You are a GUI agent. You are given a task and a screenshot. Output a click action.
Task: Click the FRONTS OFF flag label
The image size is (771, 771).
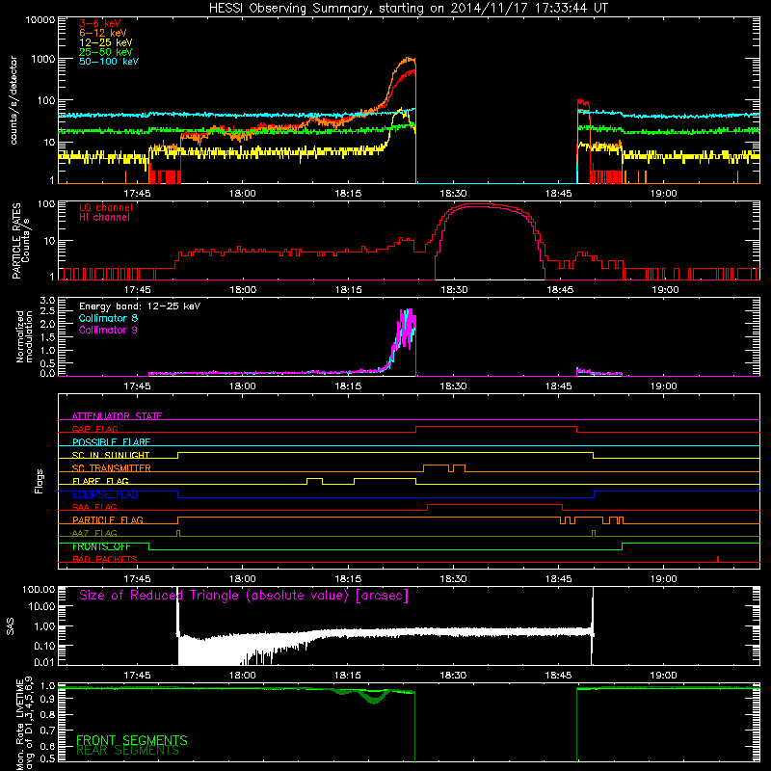101,546
